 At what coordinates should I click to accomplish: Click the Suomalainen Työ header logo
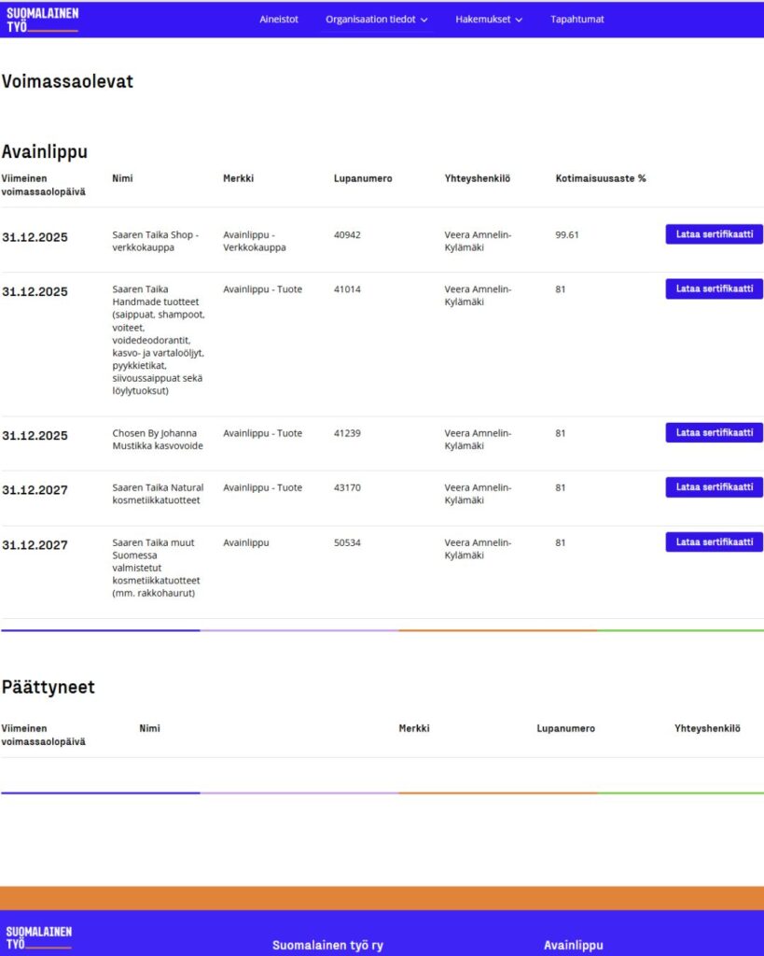(x=42, y=20)
